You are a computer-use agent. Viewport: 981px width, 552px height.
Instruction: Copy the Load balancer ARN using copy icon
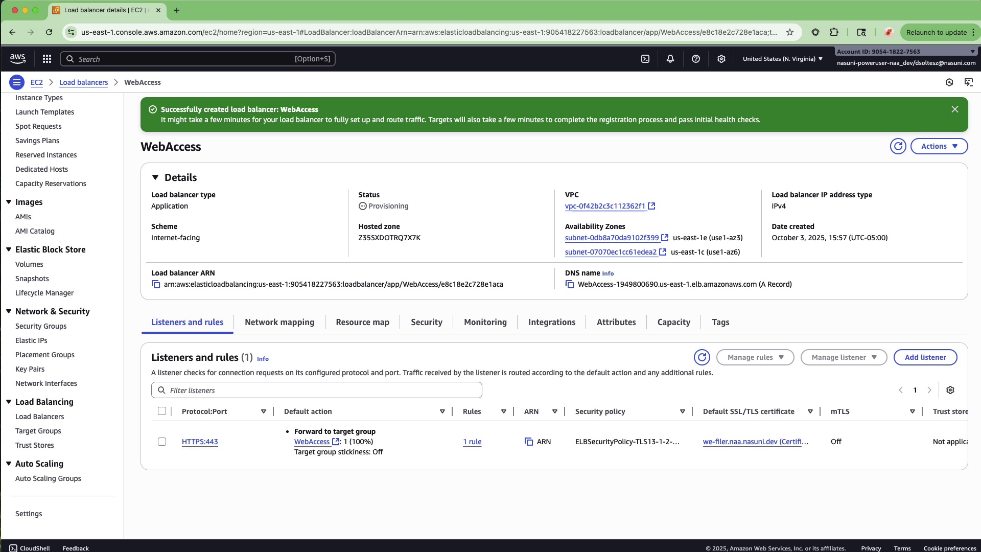click(x=156, y=284)
